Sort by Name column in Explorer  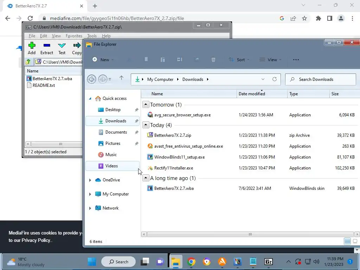point(189,94)
